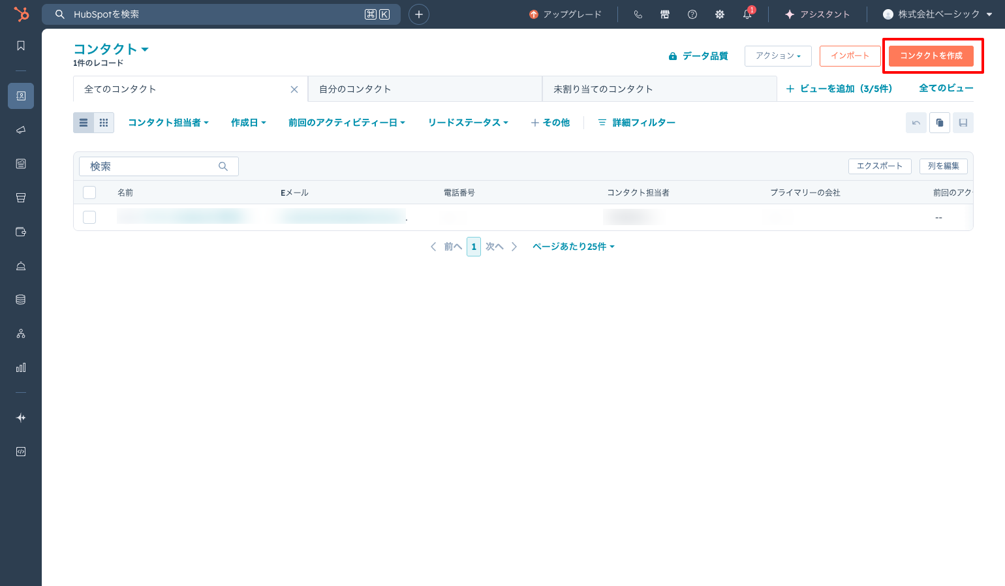Open the marketplace icon in top bar
This screenshot has height=586, width=1005.
click(x=665, y=14)
